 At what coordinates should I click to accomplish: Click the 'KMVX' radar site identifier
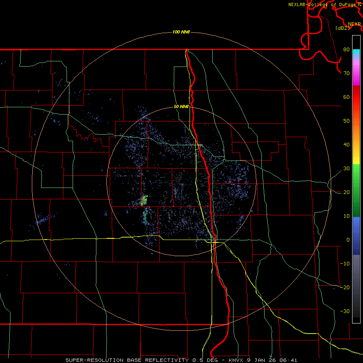[x=237, y=360]
